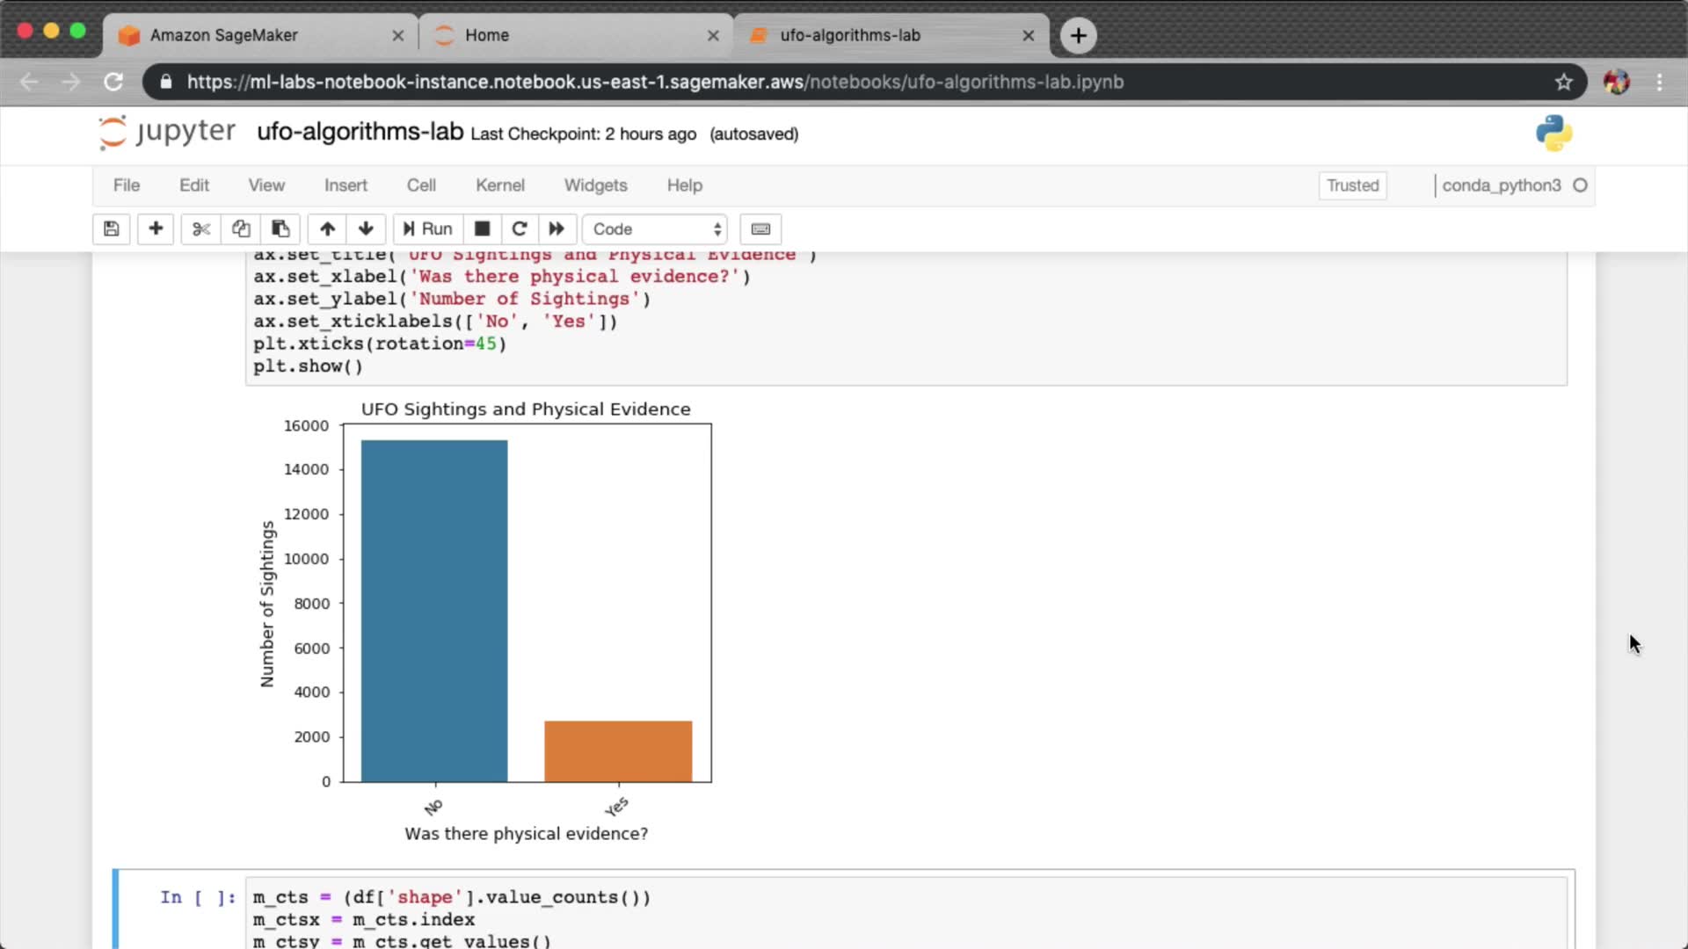Open the Widgets menu

tap(595, 185)
